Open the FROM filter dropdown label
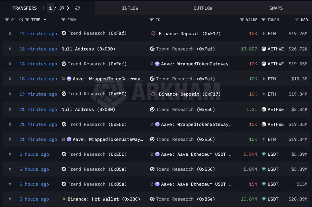312x207 pixels. pyautogui.click(x=72, y=20)
